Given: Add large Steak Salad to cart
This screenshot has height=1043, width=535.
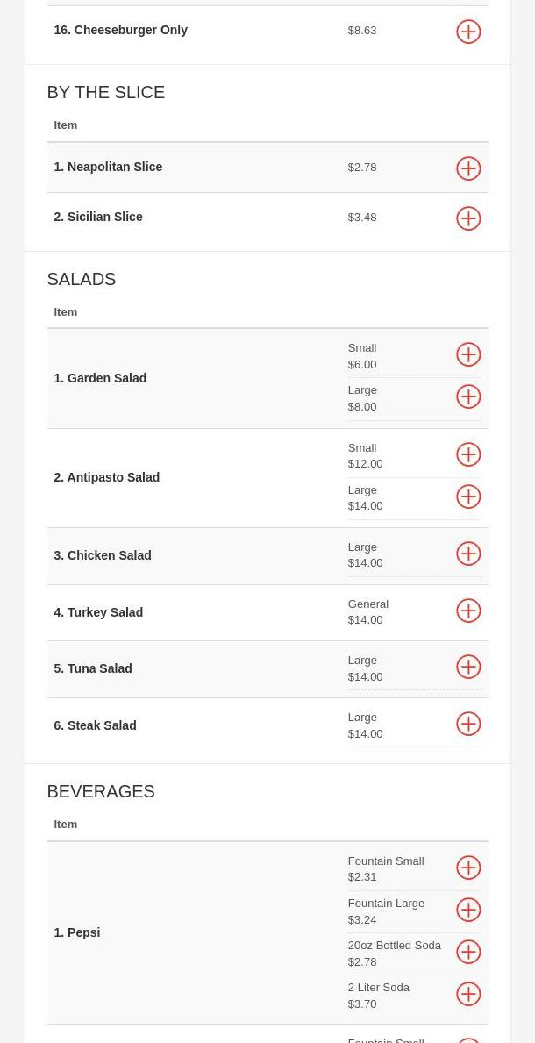Looking at the screenshot, I should 468,724.
